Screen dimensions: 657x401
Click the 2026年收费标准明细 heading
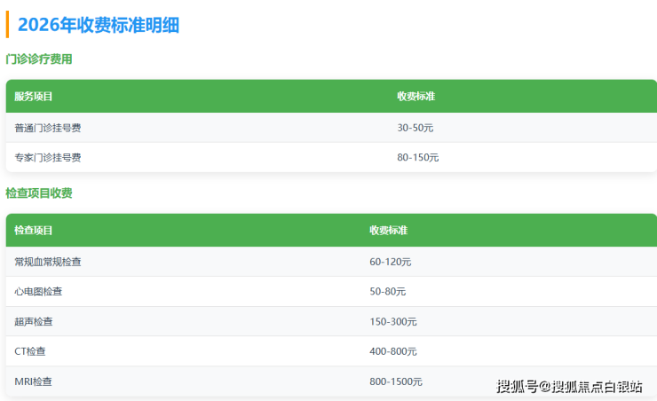(99, 26)
